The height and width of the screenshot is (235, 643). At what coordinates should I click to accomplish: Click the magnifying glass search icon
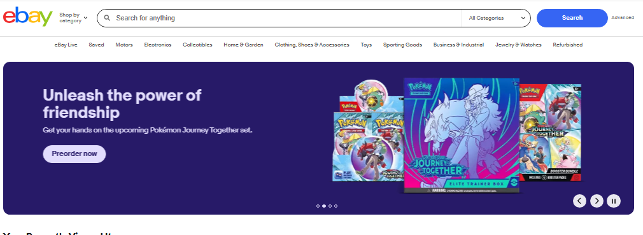108,18
